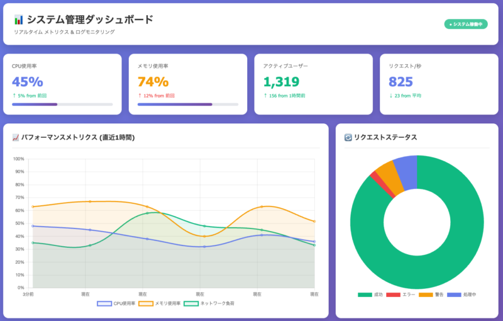Toggle CPU使用率 series in chart legend
Viewport: 503px width, 321px height.
click(x=116, y=303)
